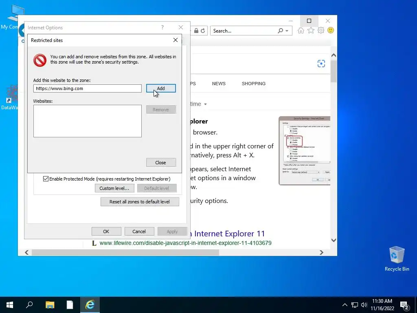Viewport: 417px width, 313px height.
Task: Open Custom level security settings
Action: coord(114,188)
